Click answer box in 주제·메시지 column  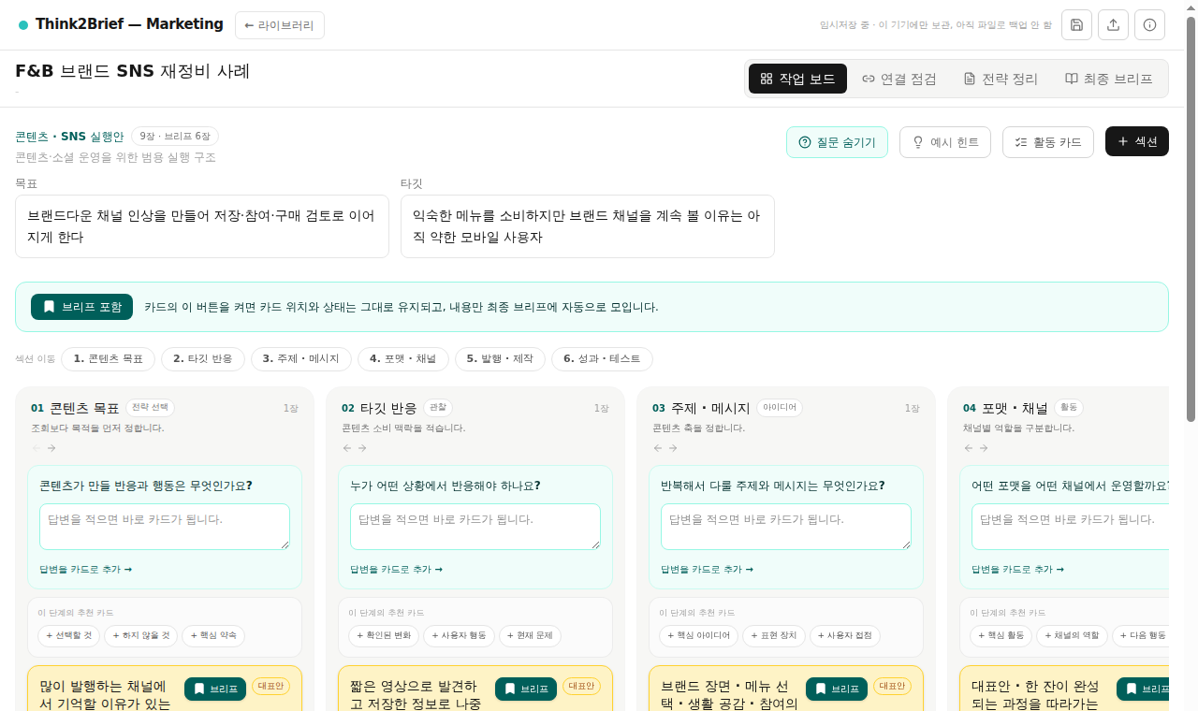[x=786, y=527]
